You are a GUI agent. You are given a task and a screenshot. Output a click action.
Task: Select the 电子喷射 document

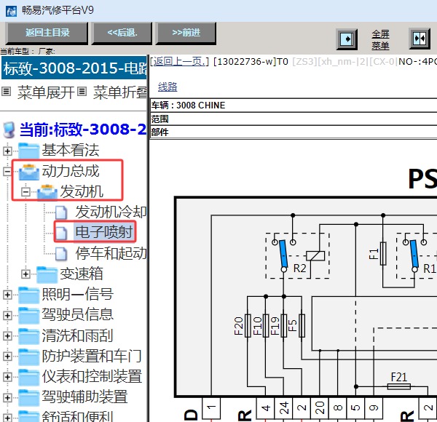tap(104, 232)
